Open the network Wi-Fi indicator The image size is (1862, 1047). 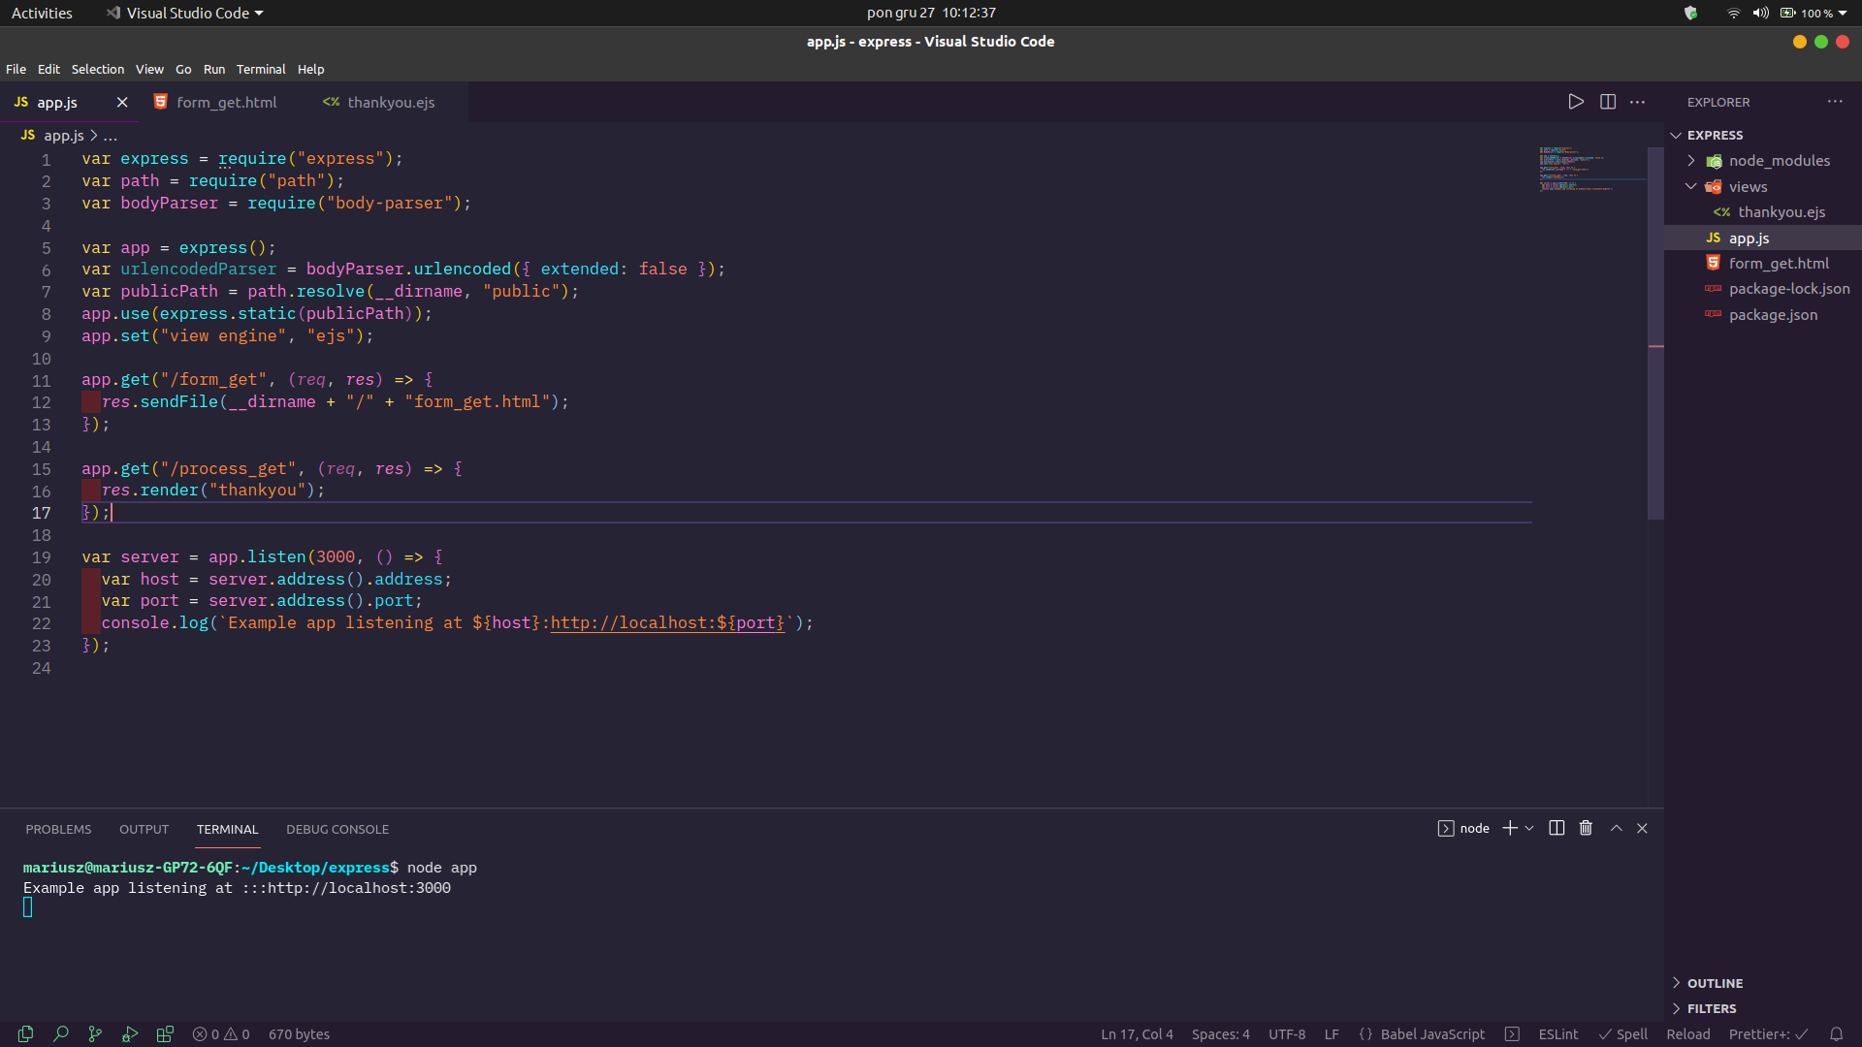pyautogui.click(x=1733, y=13)
